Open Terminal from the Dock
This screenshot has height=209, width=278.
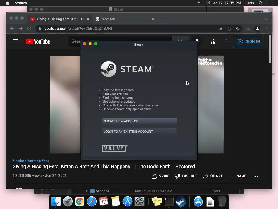pyautogui.click(x=169, y=202)
